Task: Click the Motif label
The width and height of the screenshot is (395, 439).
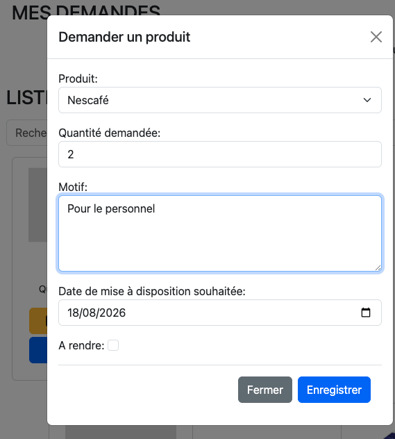Action: 73,187
